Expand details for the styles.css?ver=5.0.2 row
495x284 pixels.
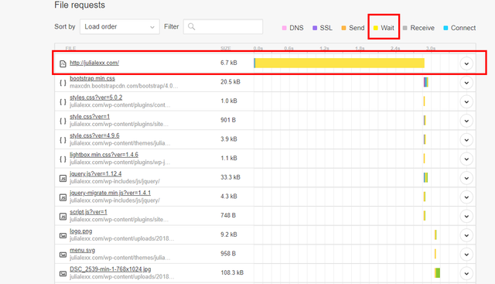466,101
